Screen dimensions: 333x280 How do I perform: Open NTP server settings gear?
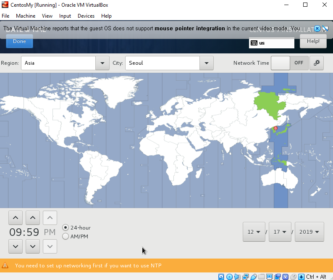pos(317,63)
